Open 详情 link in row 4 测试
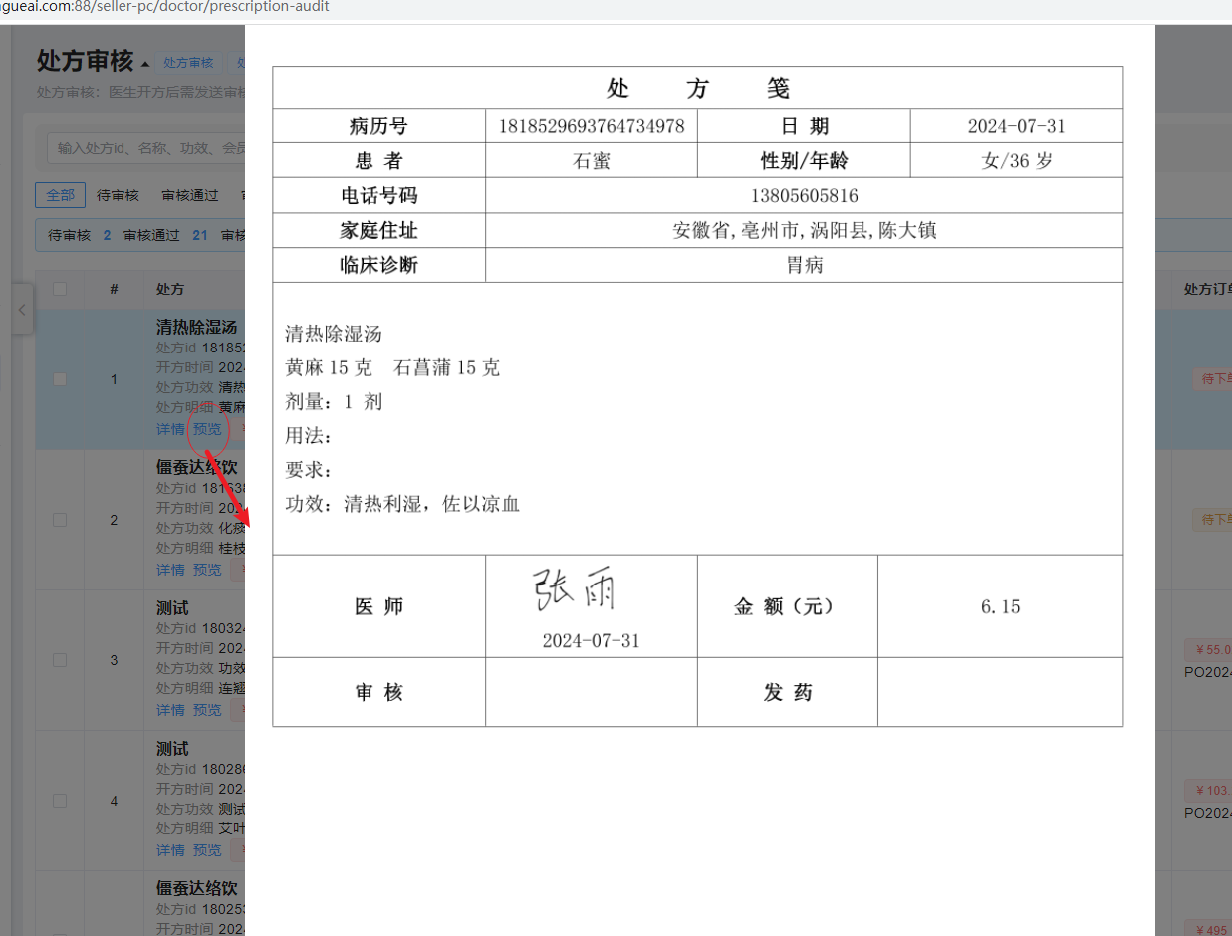Screen dimensions: 1232x936 click(170, 850)
